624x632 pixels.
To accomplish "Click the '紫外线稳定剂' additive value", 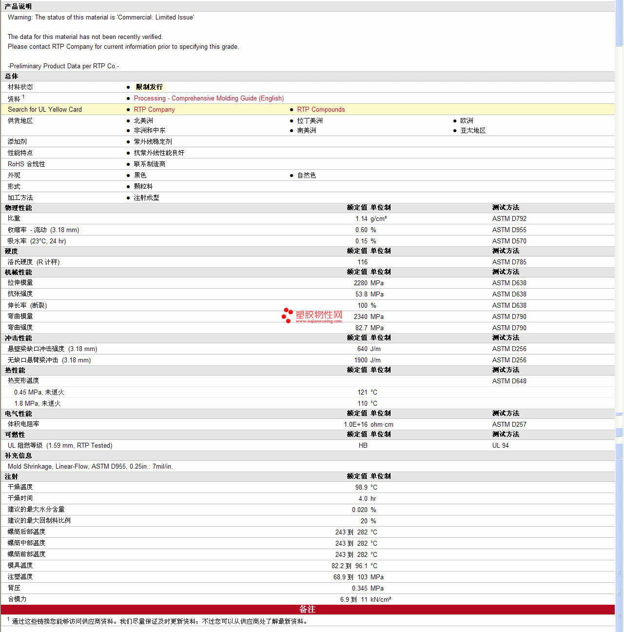I will [x=153, y=142].
